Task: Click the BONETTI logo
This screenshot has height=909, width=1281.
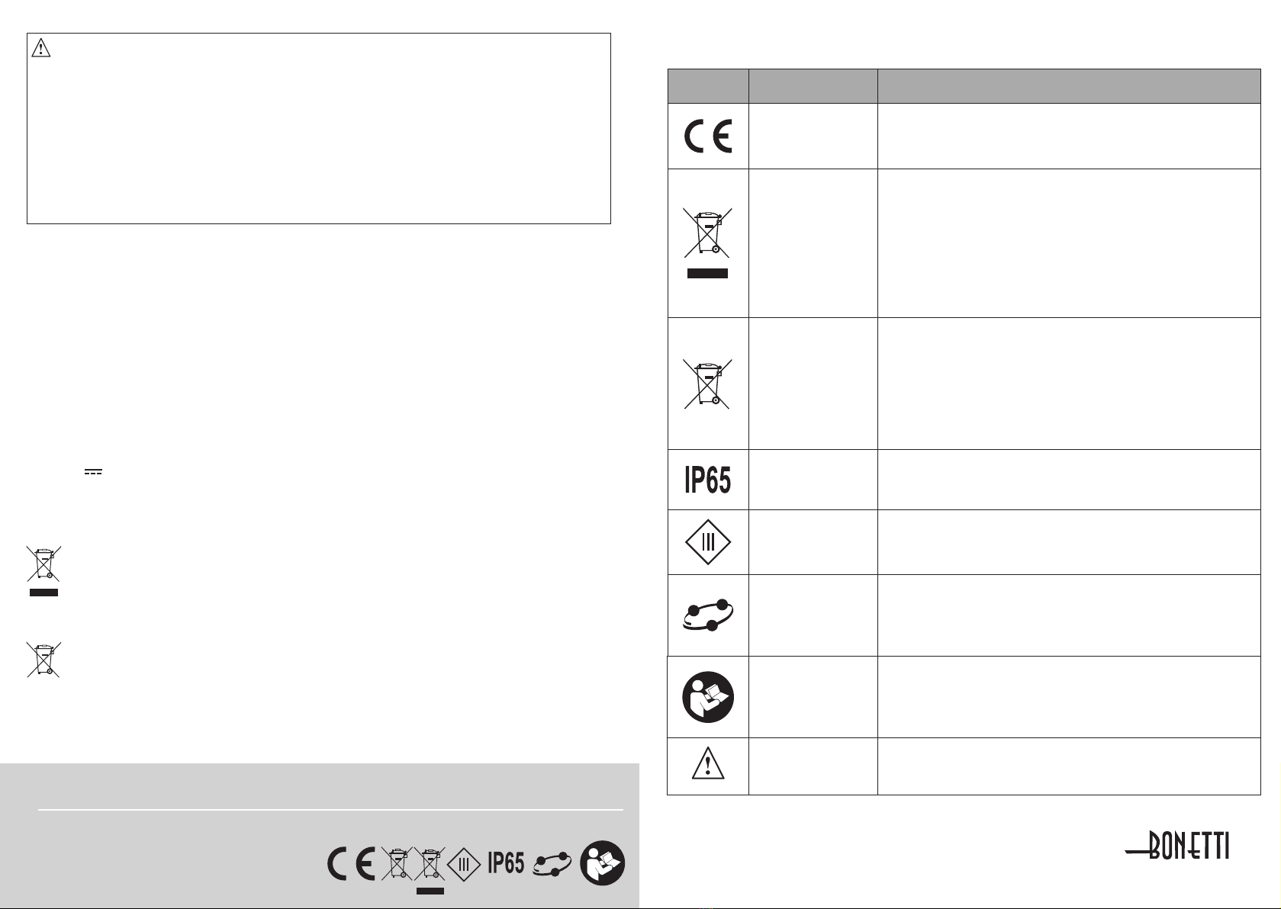Action: (x=1179, y=845)
